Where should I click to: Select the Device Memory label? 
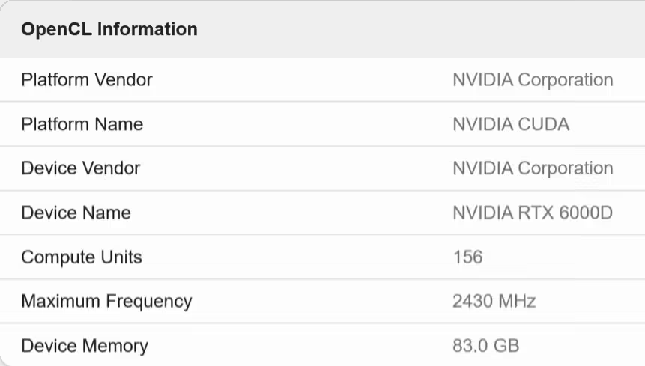point(84,346)
